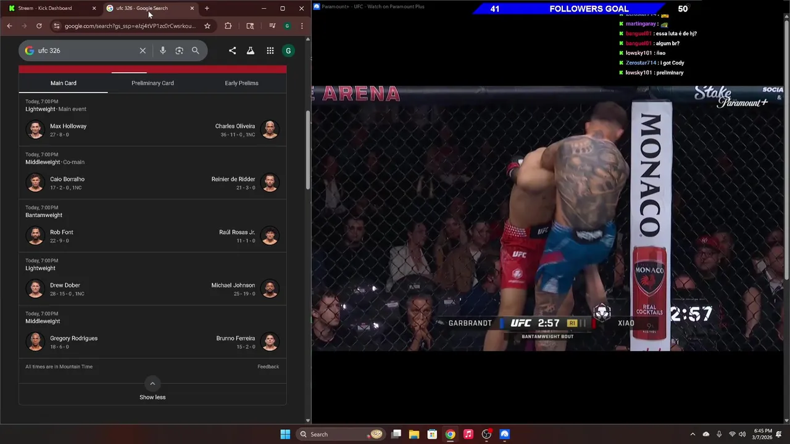Clear the ufc 326 search text

click(143, 51)
